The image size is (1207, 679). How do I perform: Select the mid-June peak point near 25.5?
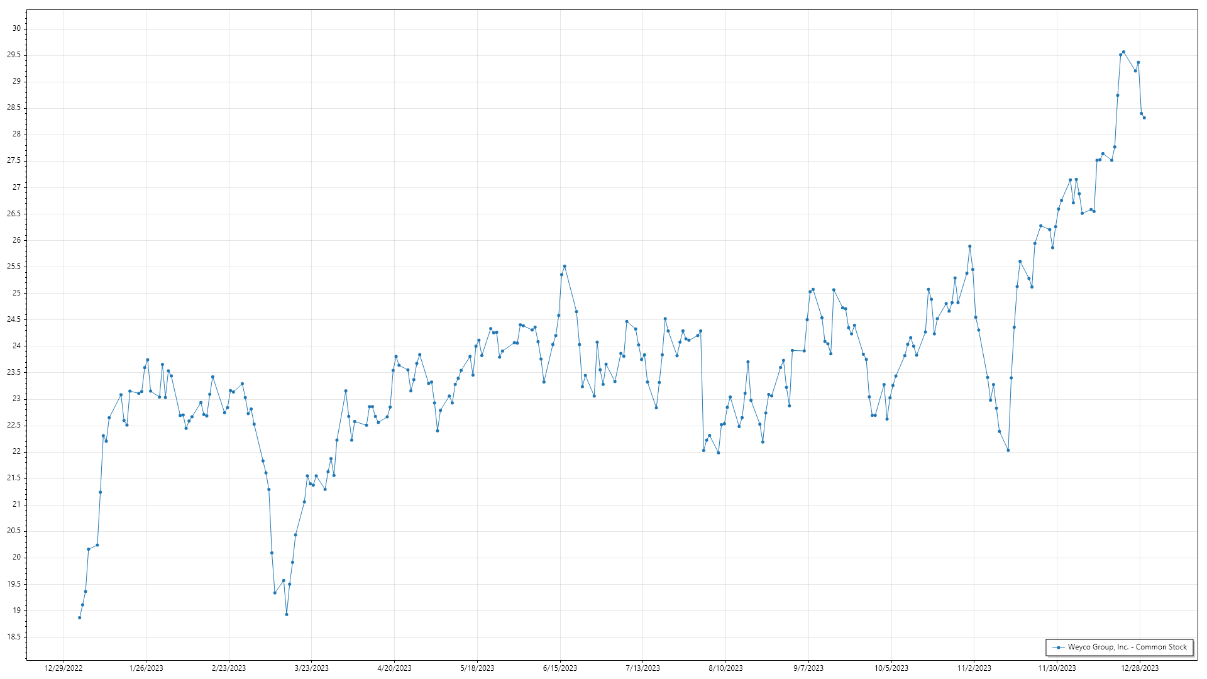pos(565,266)
